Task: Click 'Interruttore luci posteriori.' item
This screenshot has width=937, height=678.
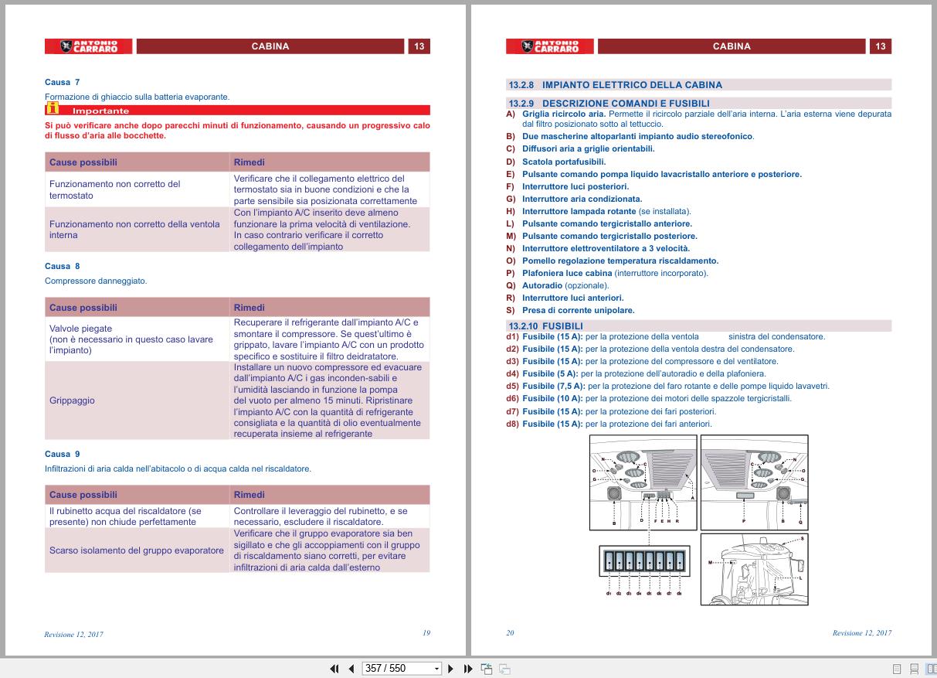Action: (575, 186)
